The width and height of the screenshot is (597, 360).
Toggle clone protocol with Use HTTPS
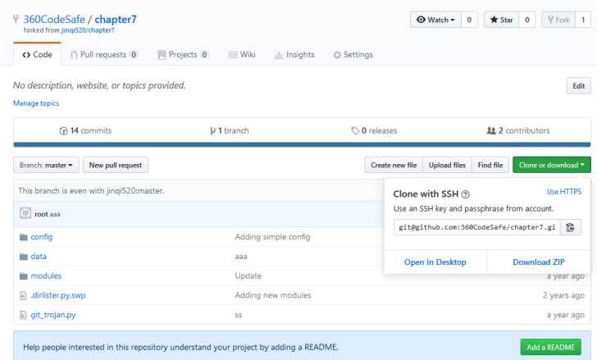(564, 192)
